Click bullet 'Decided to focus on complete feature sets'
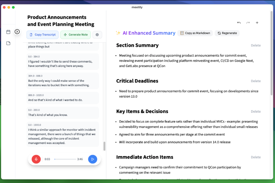This screenshot has width=275, height=183. click(188, 124)
